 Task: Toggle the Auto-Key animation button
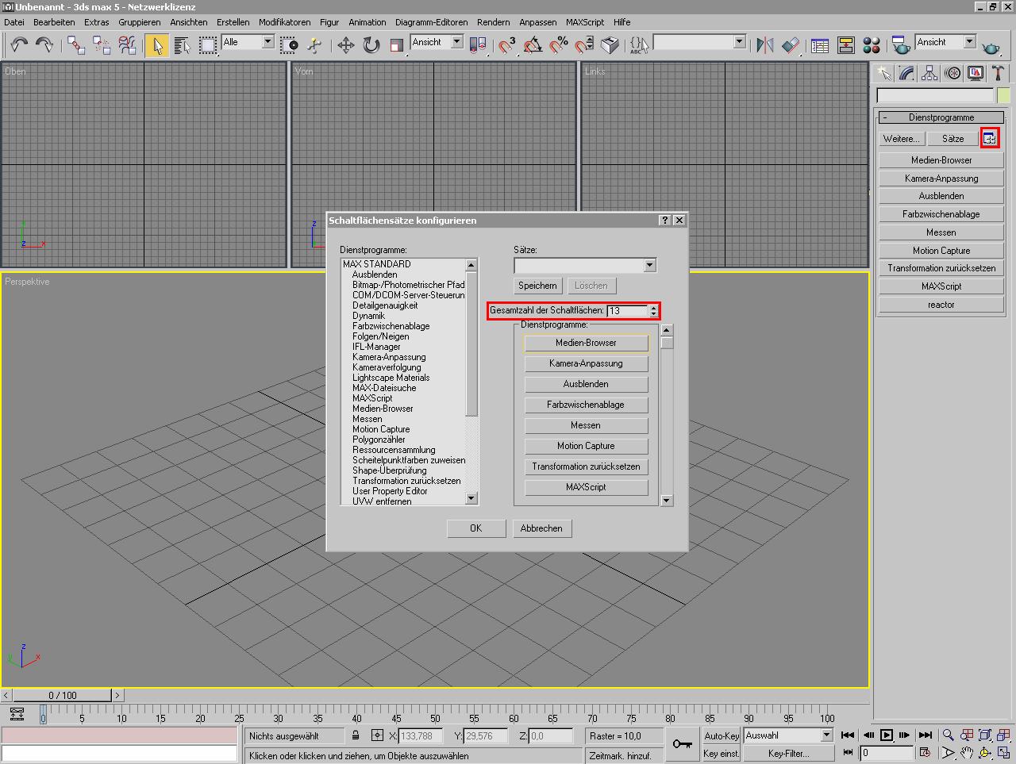click(x=721, y=735)
